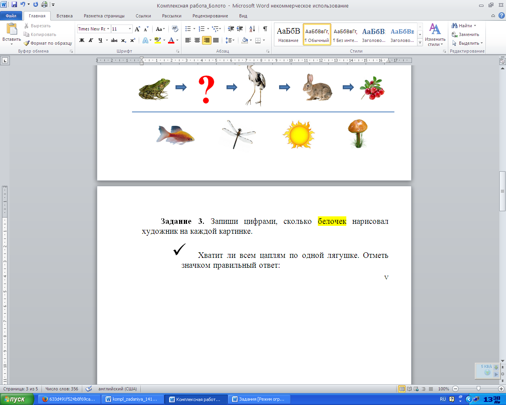Toggle right text alignment
The image size is (506, 405).
point(206,40)
